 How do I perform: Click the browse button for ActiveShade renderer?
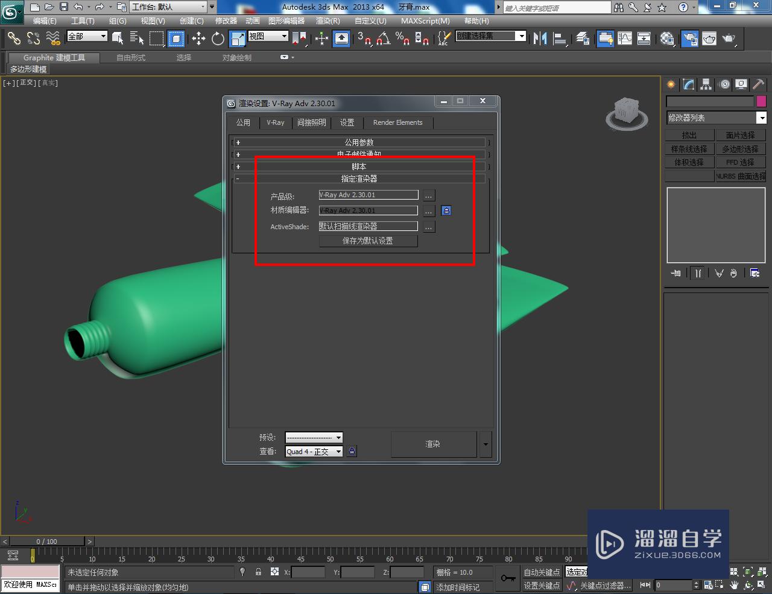(x=428, y=227)
